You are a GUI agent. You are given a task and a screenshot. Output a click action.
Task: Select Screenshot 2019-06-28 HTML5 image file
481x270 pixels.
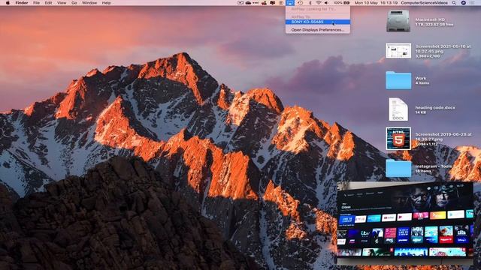point(398,139)
